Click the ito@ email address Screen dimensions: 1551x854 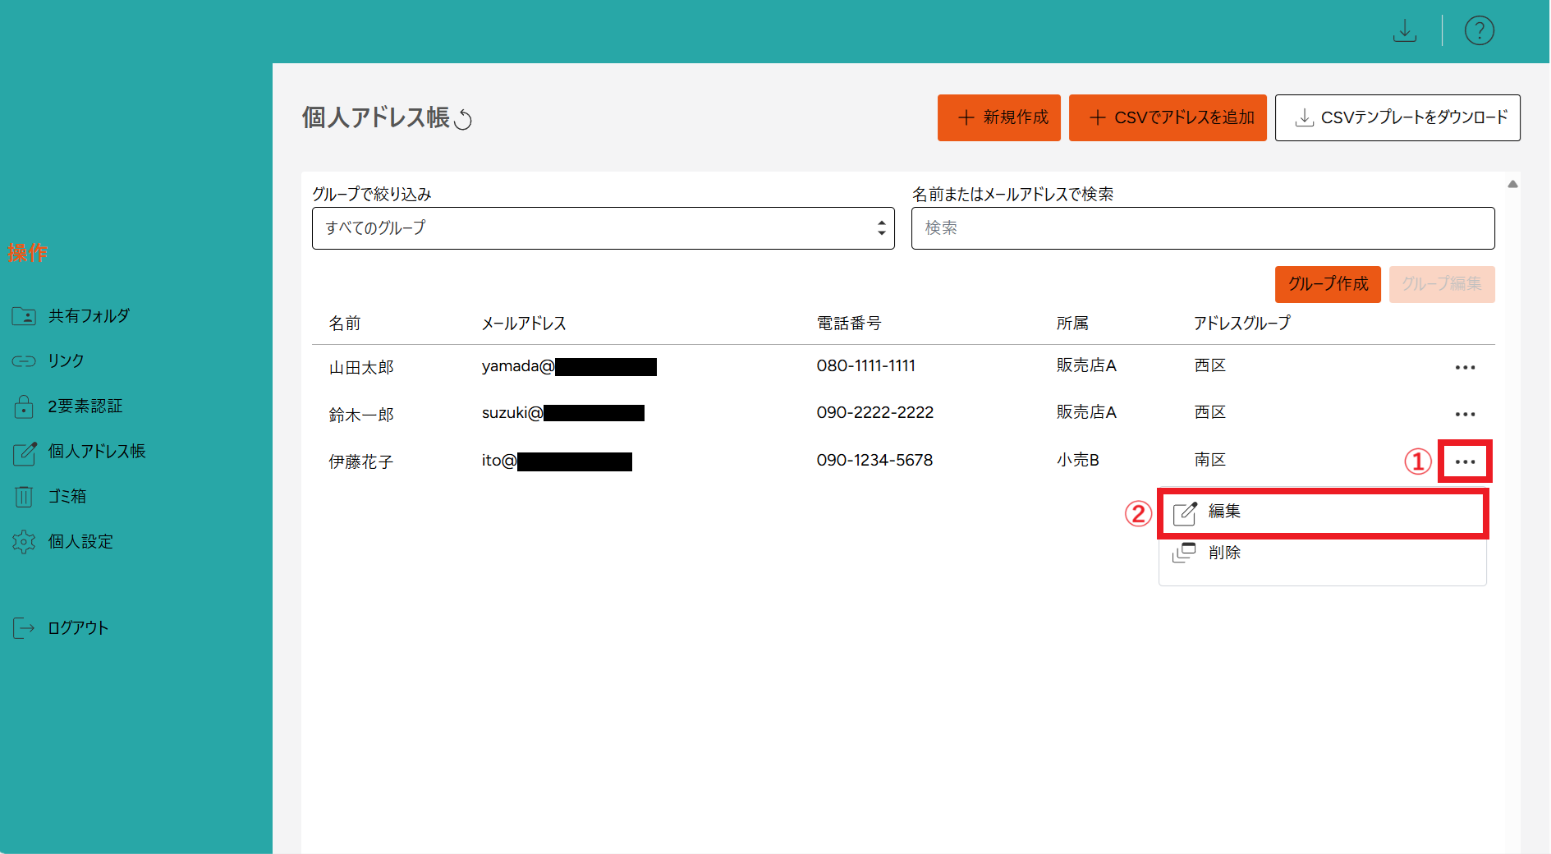tap(557, 461)
